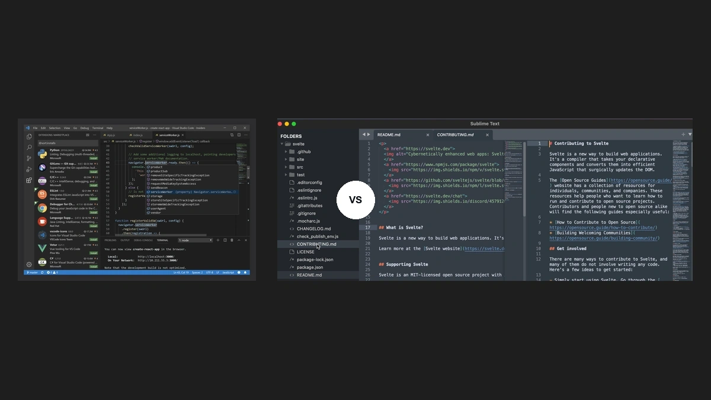The width and height of the screenshot is (711, 400).
Task: Click the vscode-icons extension logo
Action: [x=42, y=235]
